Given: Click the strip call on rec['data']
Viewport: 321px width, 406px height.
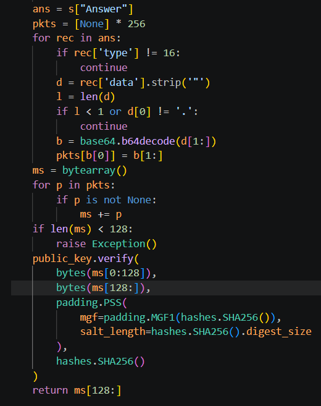Looking at the screenshot, I should [180, 83].
